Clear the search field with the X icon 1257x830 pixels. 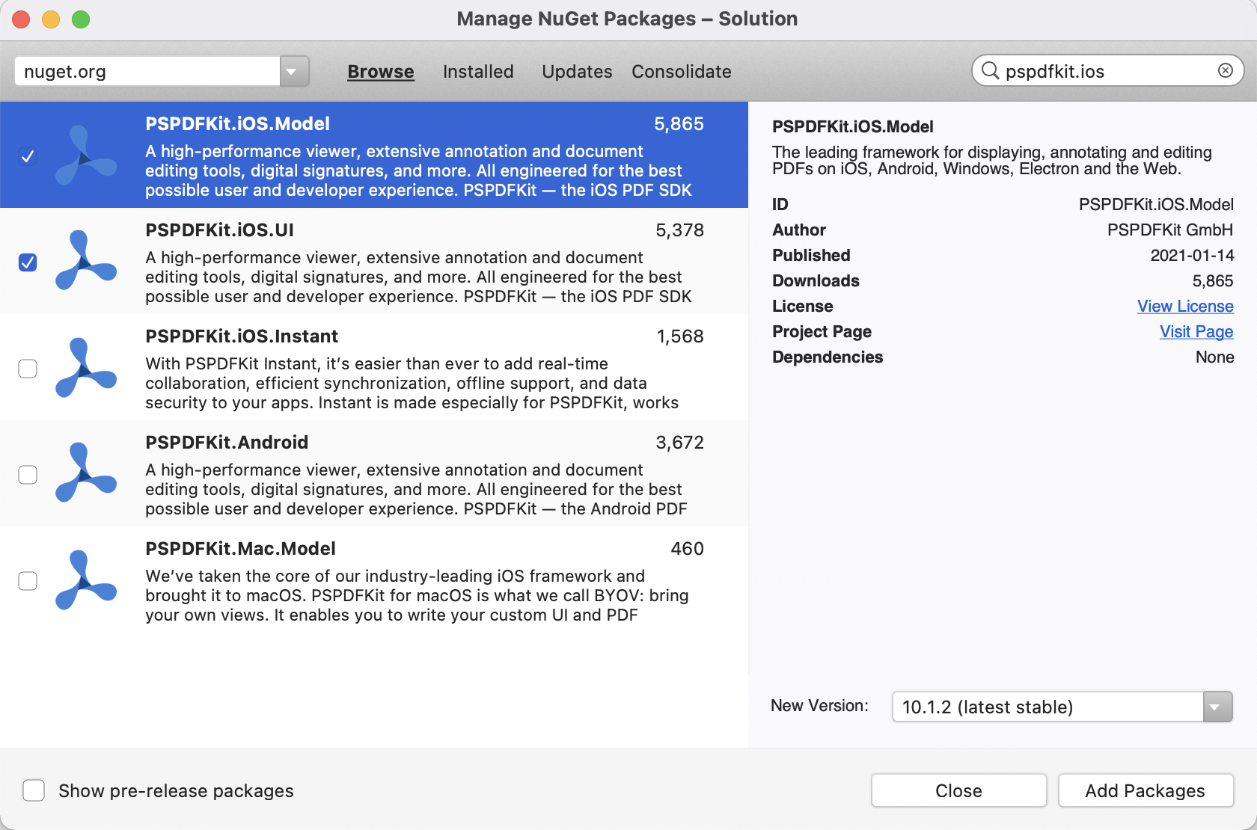point(1226,70)
